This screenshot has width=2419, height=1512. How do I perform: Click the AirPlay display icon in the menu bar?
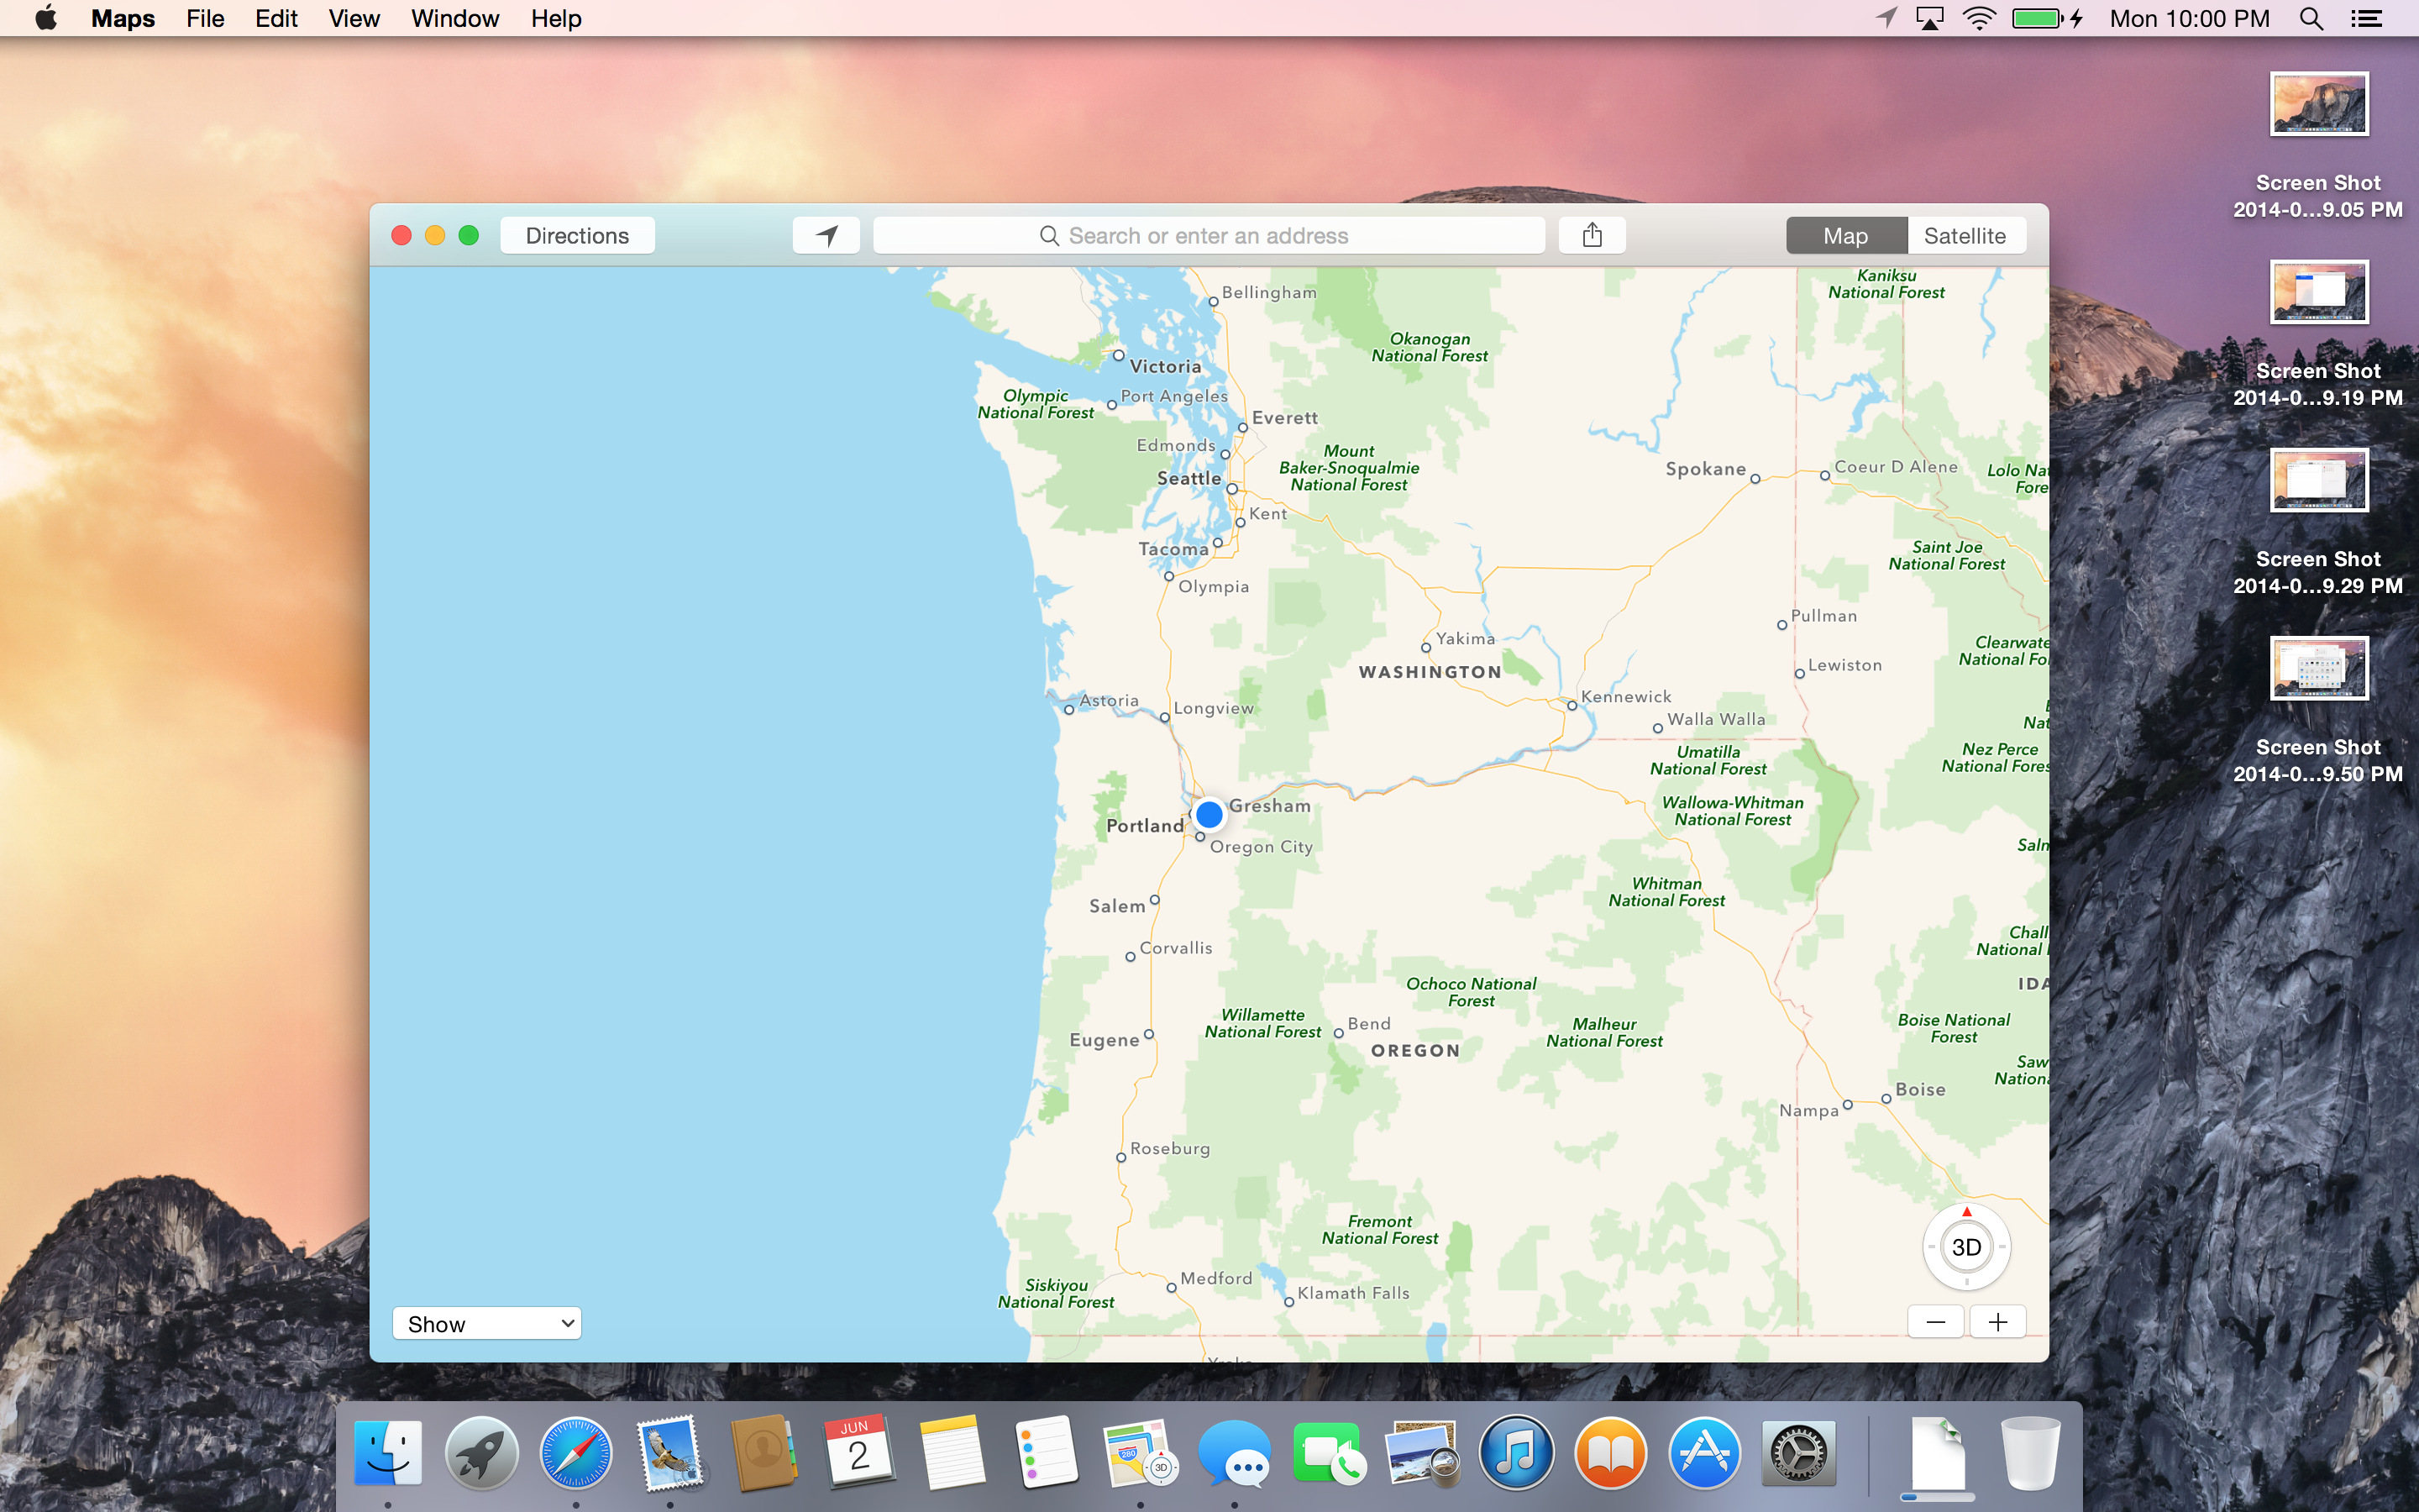click(x=1929, y=18)
